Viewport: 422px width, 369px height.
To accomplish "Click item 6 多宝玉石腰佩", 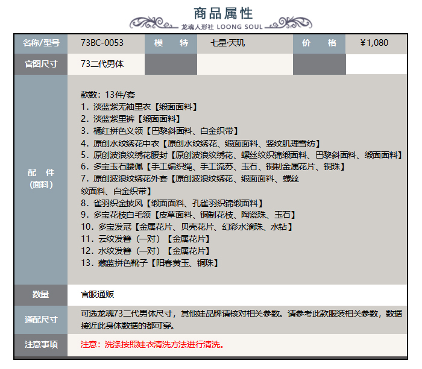I will (x=213, y=166).
